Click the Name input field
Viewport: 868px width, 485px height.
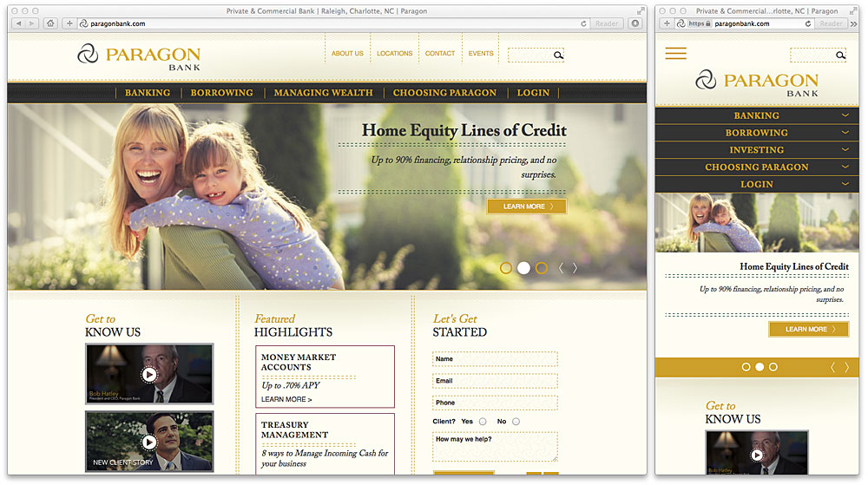(495, 359)
